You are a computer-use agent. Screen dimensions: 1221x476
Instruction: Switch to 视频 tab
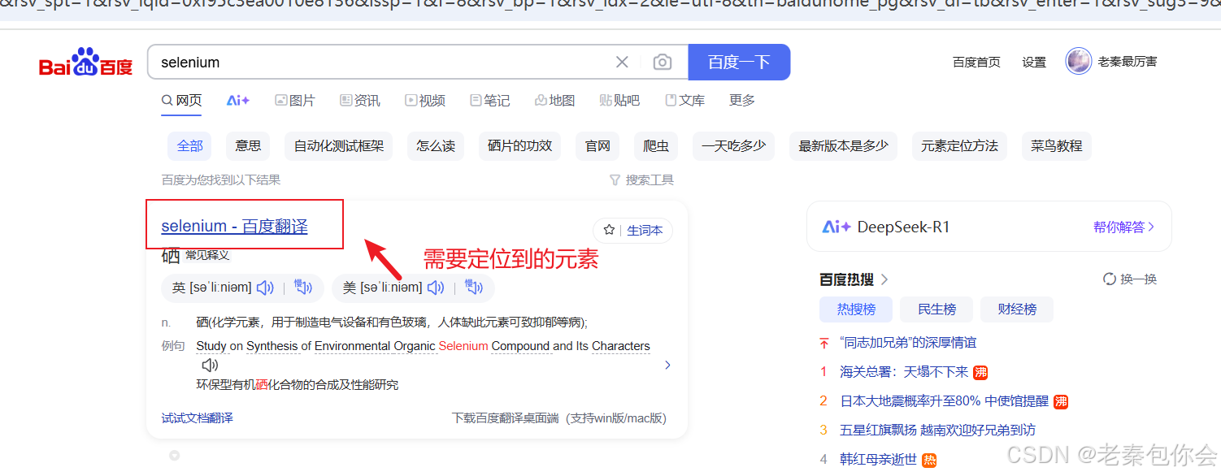click(425, 101)
